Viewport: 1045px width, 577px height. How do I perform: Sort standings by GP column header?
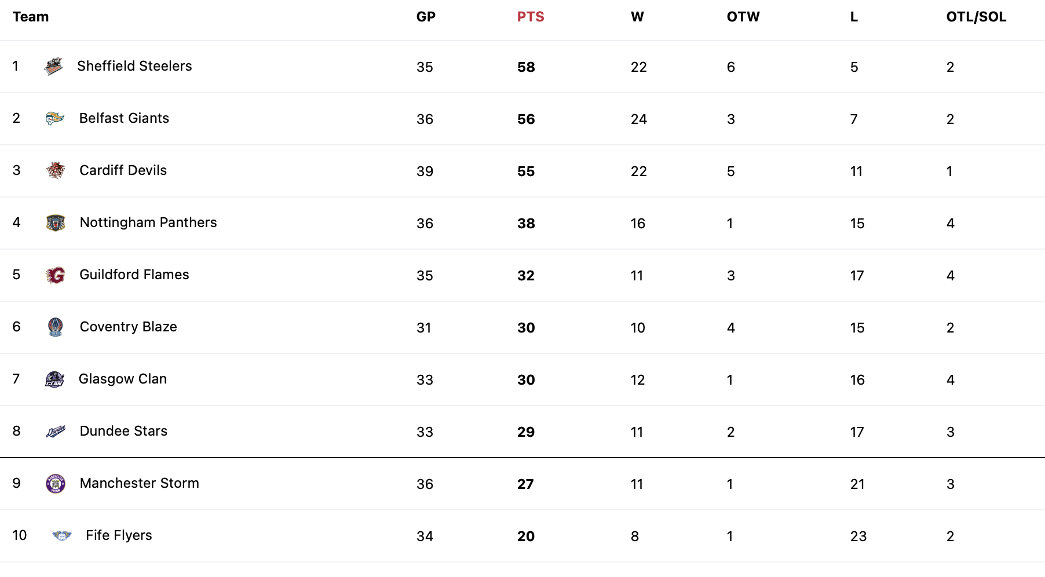pyautogui.click(x=426, y=17)
